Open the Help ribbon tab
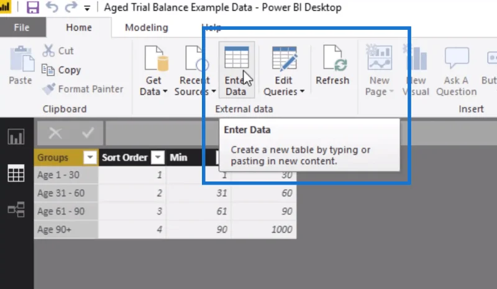Screen dimensions: 497x289 pyautogui.click(x=211, y=27)
